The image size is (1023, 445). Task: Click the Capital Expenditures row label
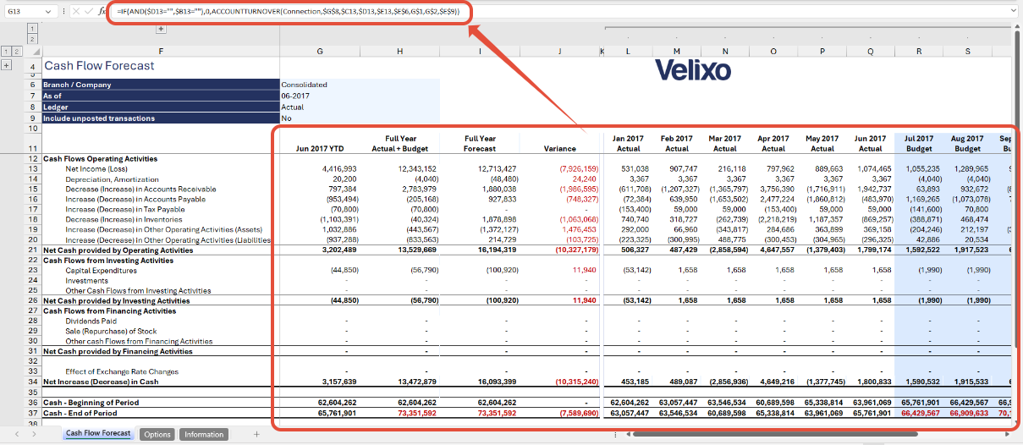coord(101,270)
